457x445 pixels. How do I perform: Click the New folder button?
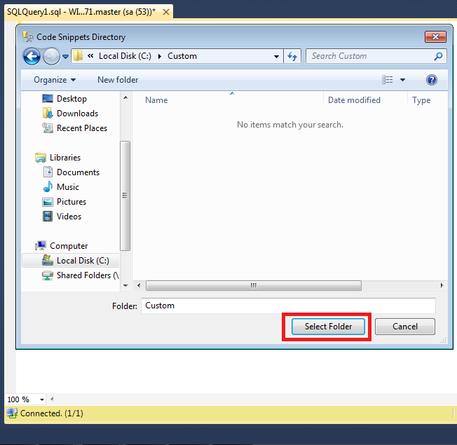point(118,80)
